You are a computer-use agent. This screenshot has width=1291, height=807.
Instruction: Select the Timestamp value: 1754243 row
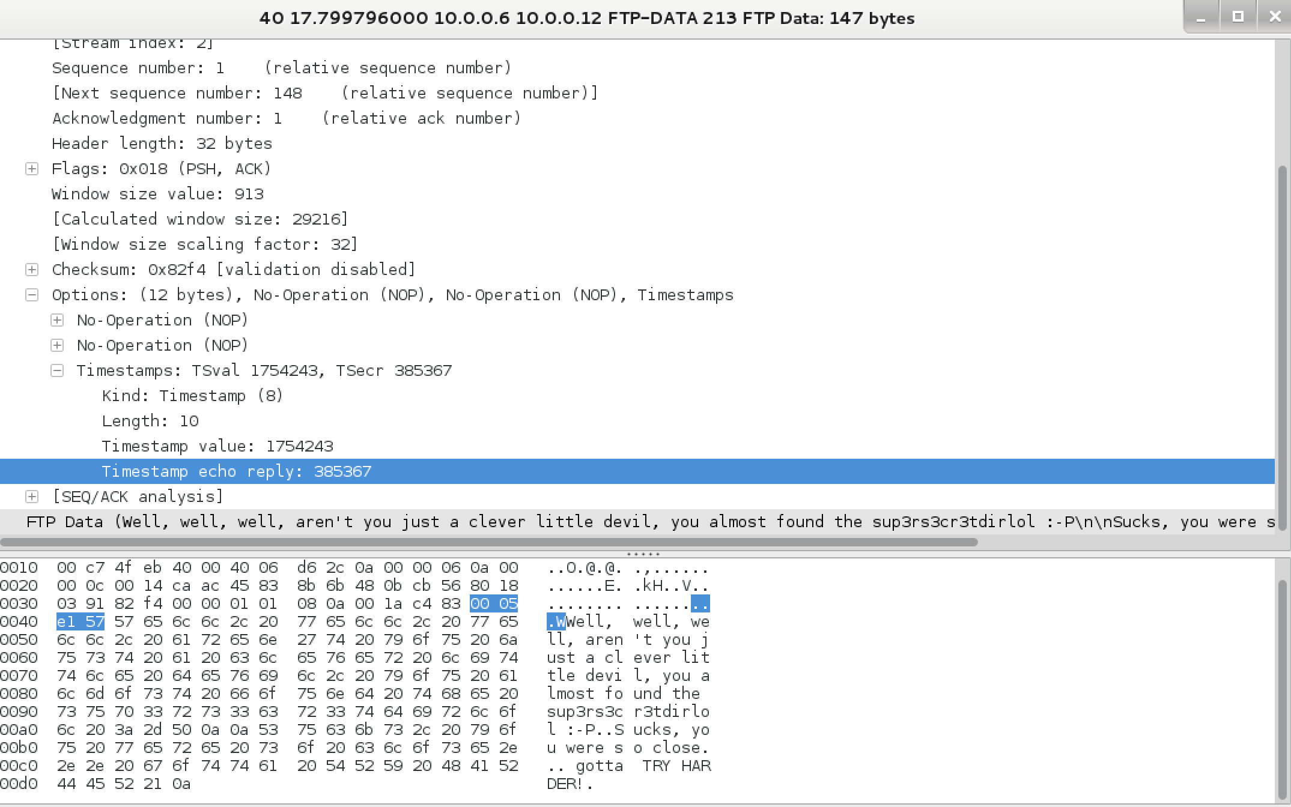coord(637,446)
